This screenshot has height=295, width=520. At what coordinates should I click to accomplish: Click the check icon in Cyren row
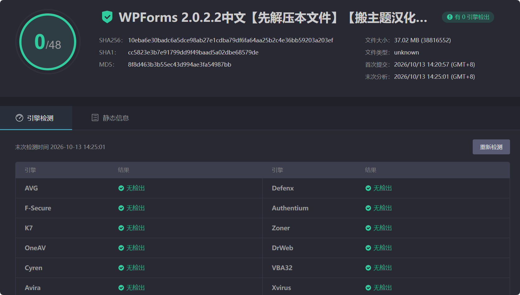[121, 268]
